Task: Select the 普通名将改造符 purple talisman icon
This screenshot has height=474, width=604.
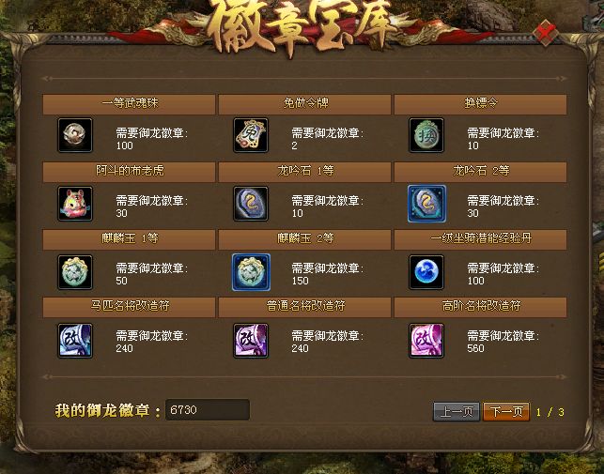Action: 251,341
